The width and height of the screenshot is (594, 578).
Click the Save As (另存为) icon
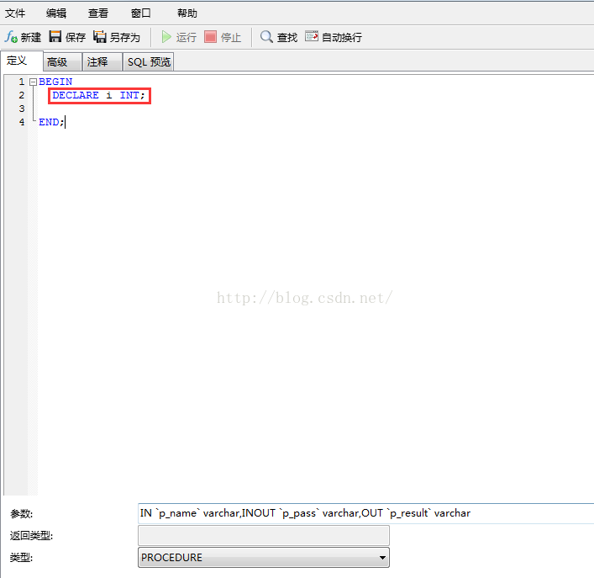(x=100, y=37)
